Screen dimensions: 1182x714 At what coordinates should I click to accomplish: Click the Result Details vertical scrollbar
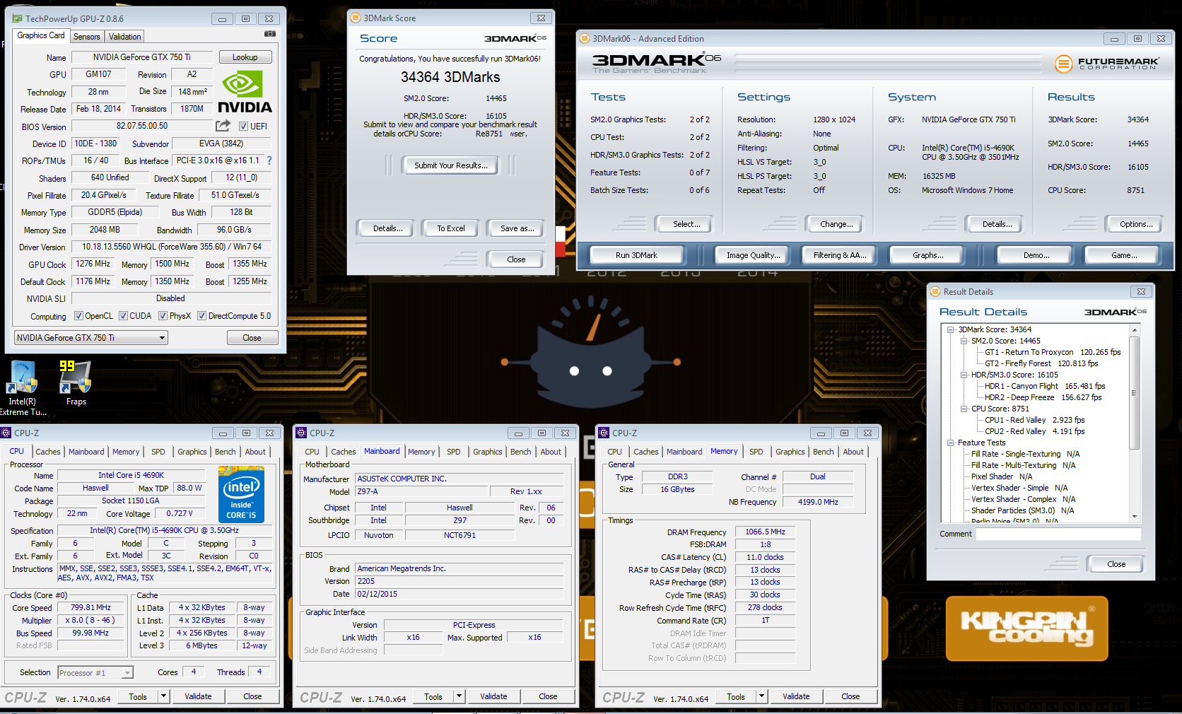[x=1134, y=393]
